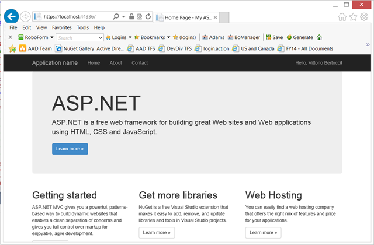This screenshot has width=374, height=245.
Task: Refresh the page
Action: [x=148, y=16]
